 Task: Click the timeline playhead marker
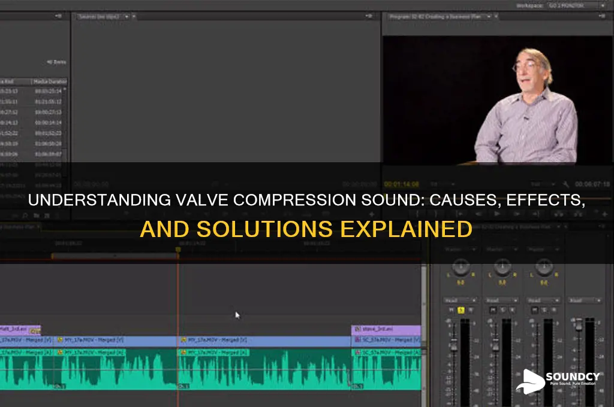point(178,250)
